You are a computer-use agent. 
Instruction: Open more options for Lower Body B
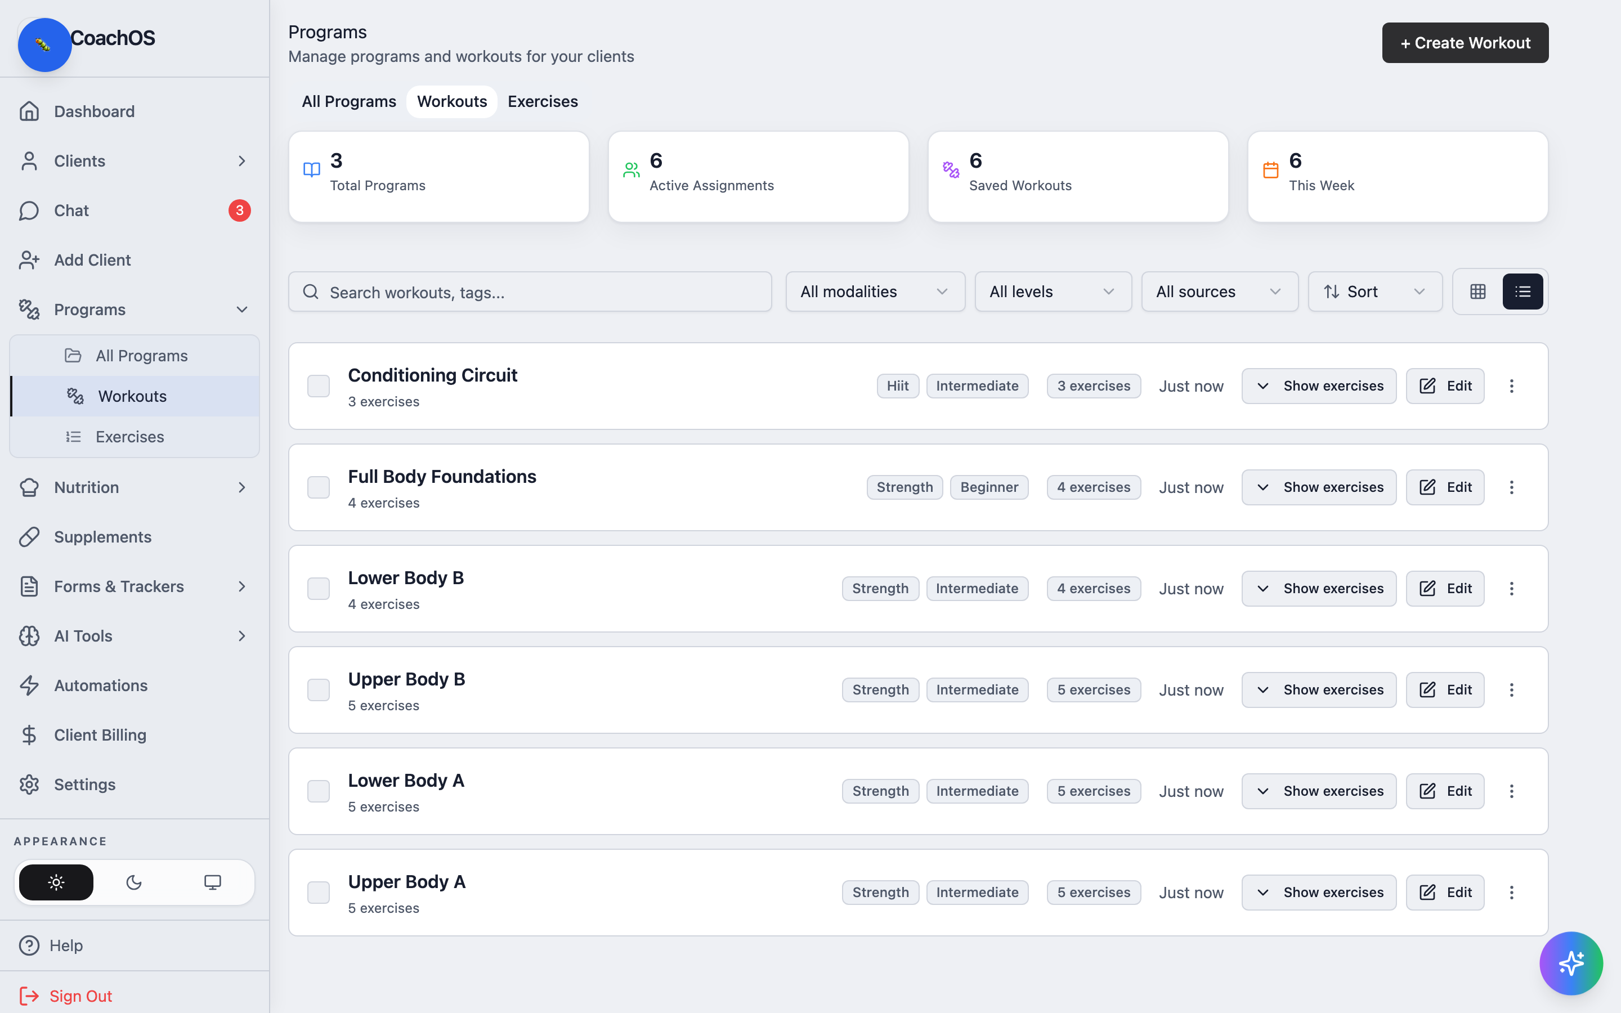pyautogui.click(x=1511, y=588)
